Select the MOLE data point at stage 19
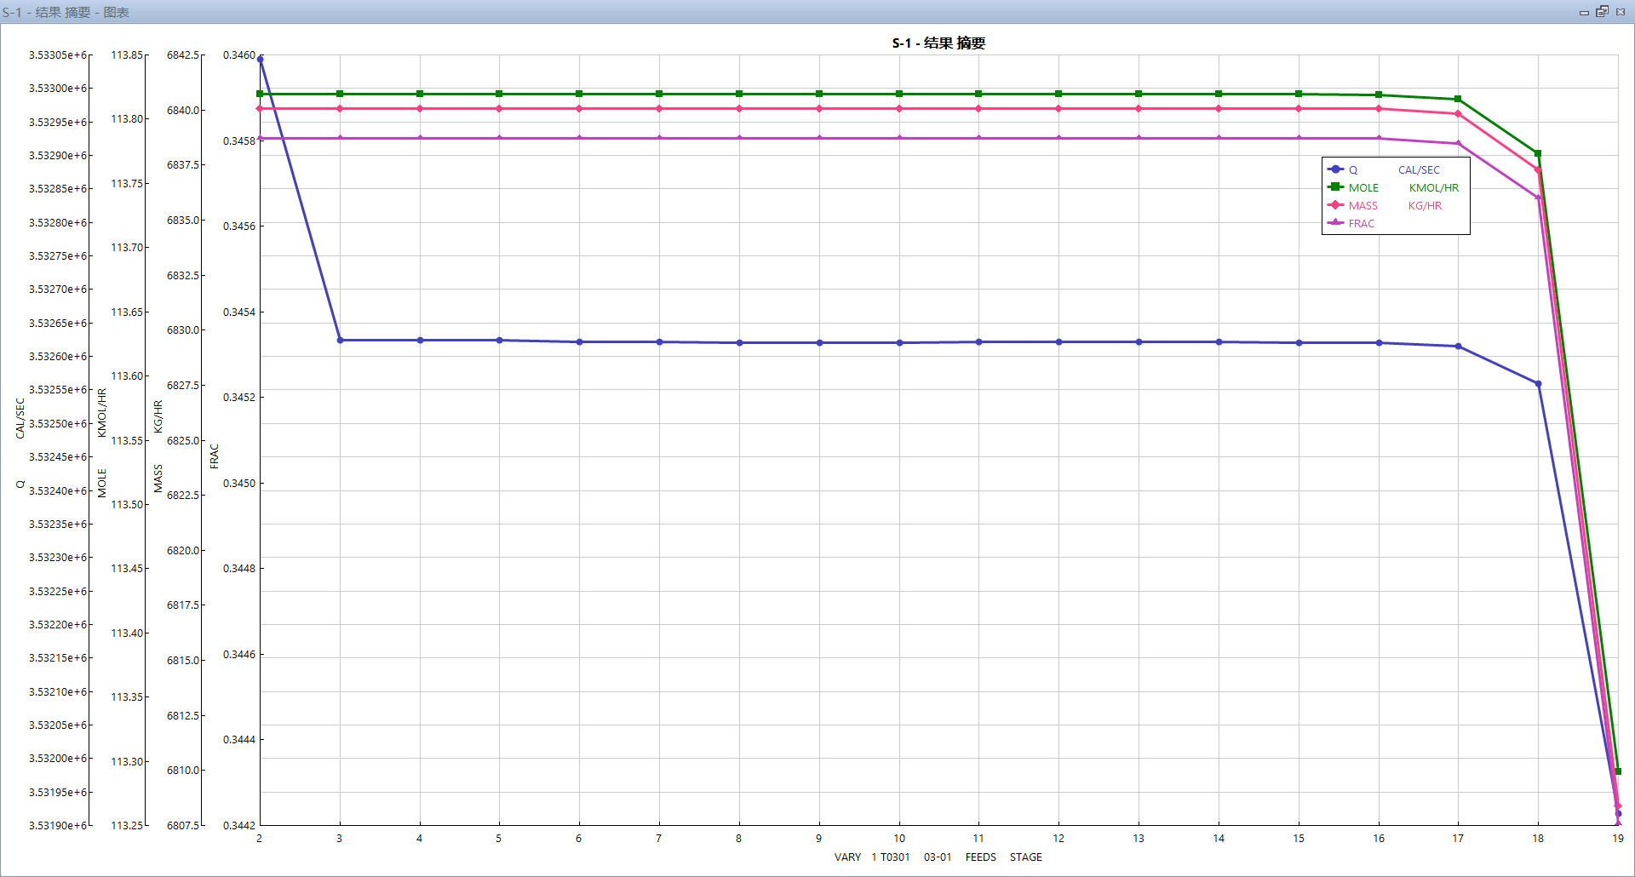Screen dimensions: 1635x877 1618,771
